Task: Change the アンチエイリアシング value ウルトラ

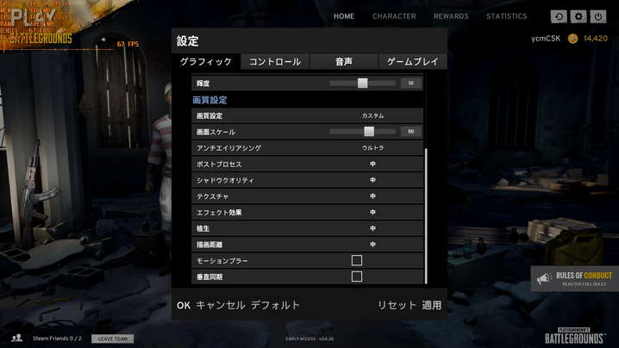Action: 372,148
